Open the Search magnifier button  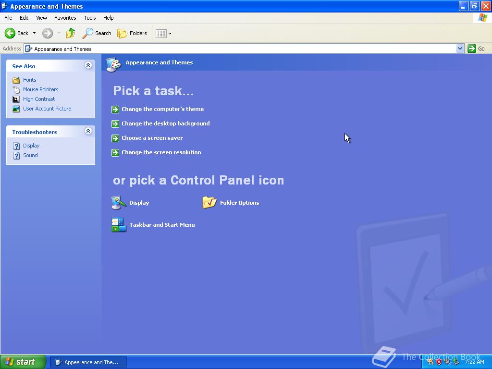[97, 33]
